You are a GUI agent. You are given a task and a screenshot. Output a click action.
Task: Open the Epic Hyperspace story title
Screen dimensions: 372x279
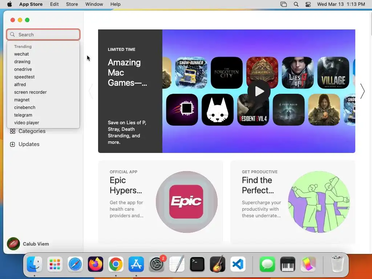(126, 185)
